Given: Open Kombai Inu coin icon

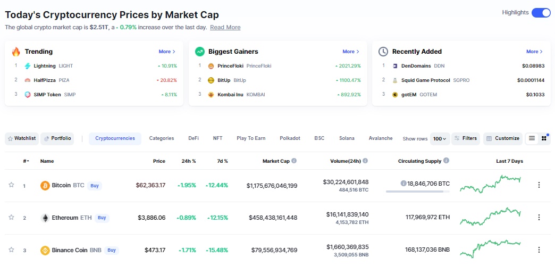Looking at the screenshot, I should 211,95.
